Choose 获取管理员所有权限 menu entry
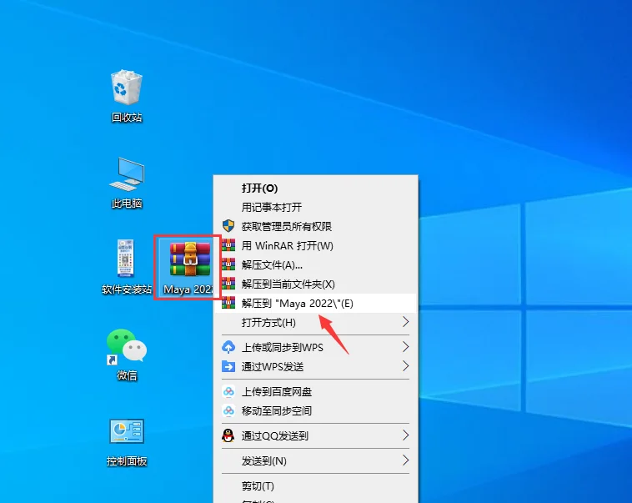Screen dimensions: 632x503 click(315, 226)
